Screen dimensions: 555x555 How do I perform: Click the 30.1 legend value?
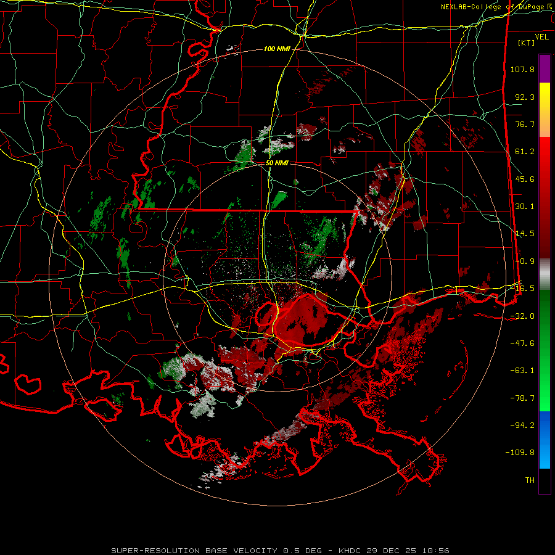point(525,207)
